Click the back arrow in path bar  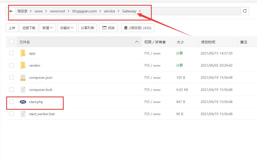tap(11, 11)
